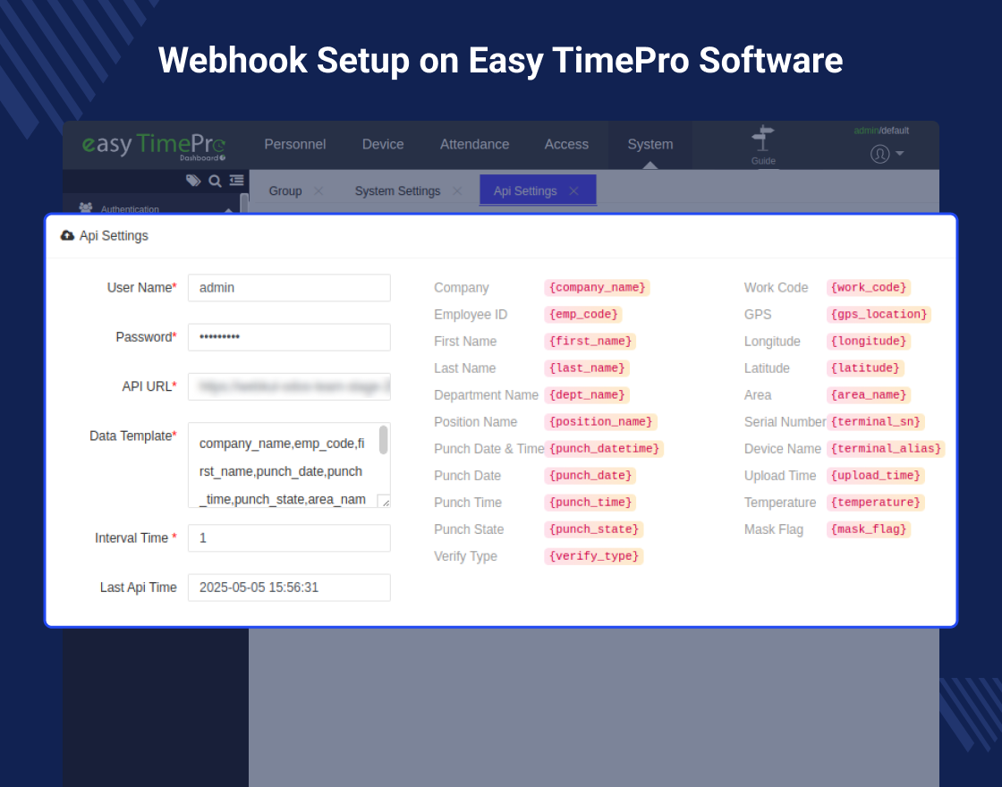The width and height of the screenshot is (1002, 787).
Task: Click the {emp_code} tag
Action: click(582, 314)
